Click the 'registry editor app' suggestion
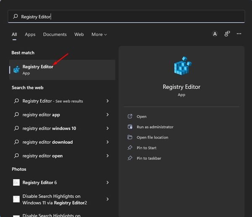This screenshot has height=217, width=252. pyautogui.click(x=41, y=115)
